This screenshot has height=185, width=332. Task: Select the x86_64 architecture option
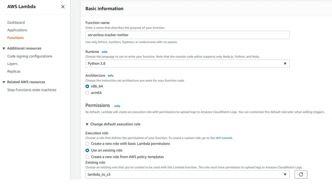(x=87, y=86)
